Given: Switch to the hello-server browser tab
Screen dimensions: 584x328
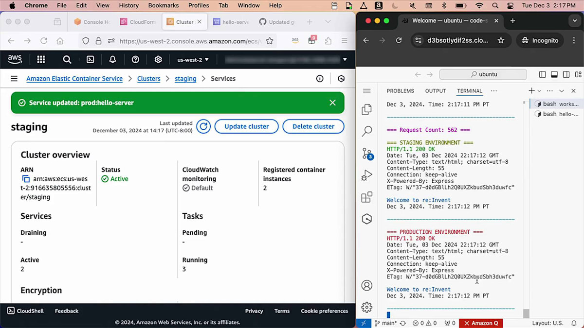Looking at the screenshot, I should point(231,22).
